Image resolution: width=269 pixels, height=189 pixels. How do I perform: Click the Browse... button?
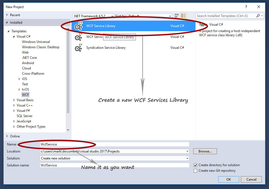205,151
